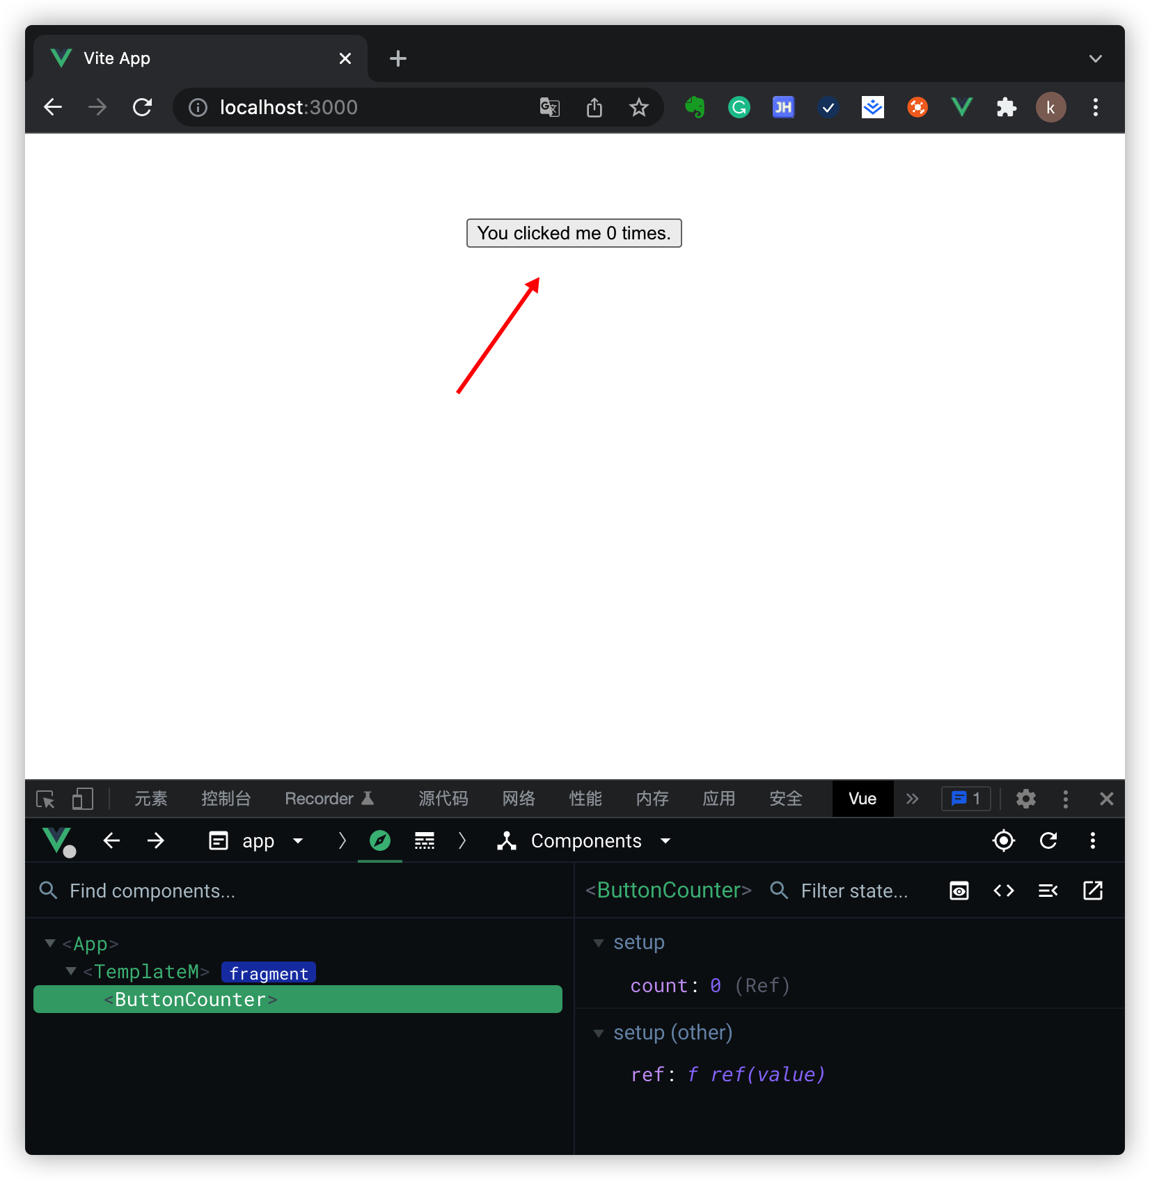Switch to the 内存 tab
The height and width of the screenshot is (1180, 1150).
(652, 799)
